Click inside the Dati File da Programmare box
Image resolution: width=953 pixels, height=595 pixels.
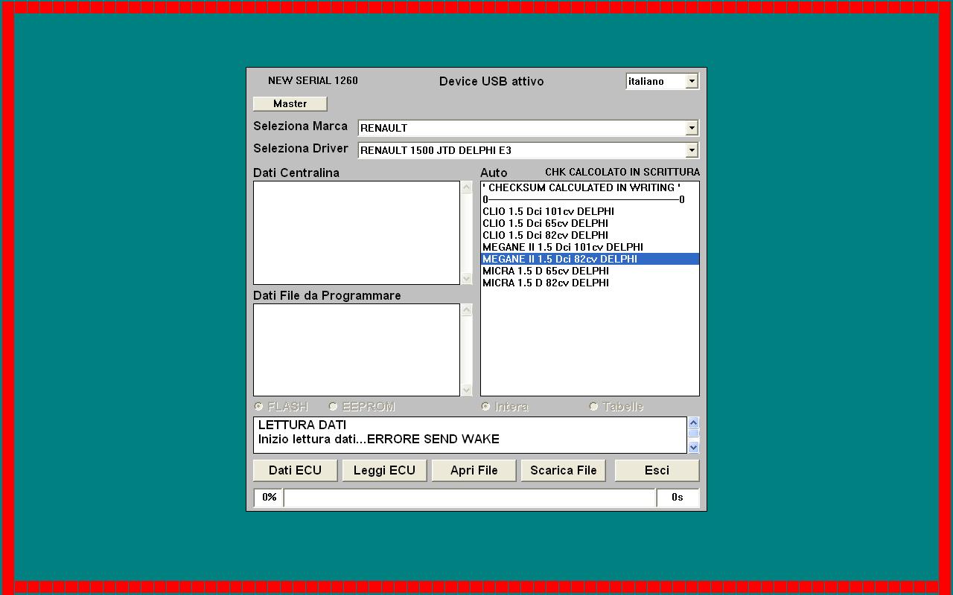point(357,350)
